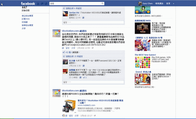196x119 pixels.
Task: Click 建立粉絲專頁 in left sidebar
Action: pyautogui.click(x=28, y=16)
